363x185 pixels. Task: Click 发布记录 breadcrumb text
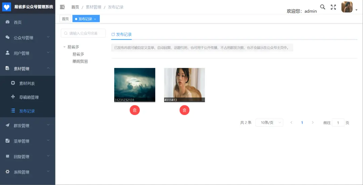(116, 7)
